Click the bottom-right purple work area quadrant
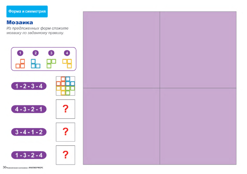Viewport: 247px width, 174px height. pos(198,126)
